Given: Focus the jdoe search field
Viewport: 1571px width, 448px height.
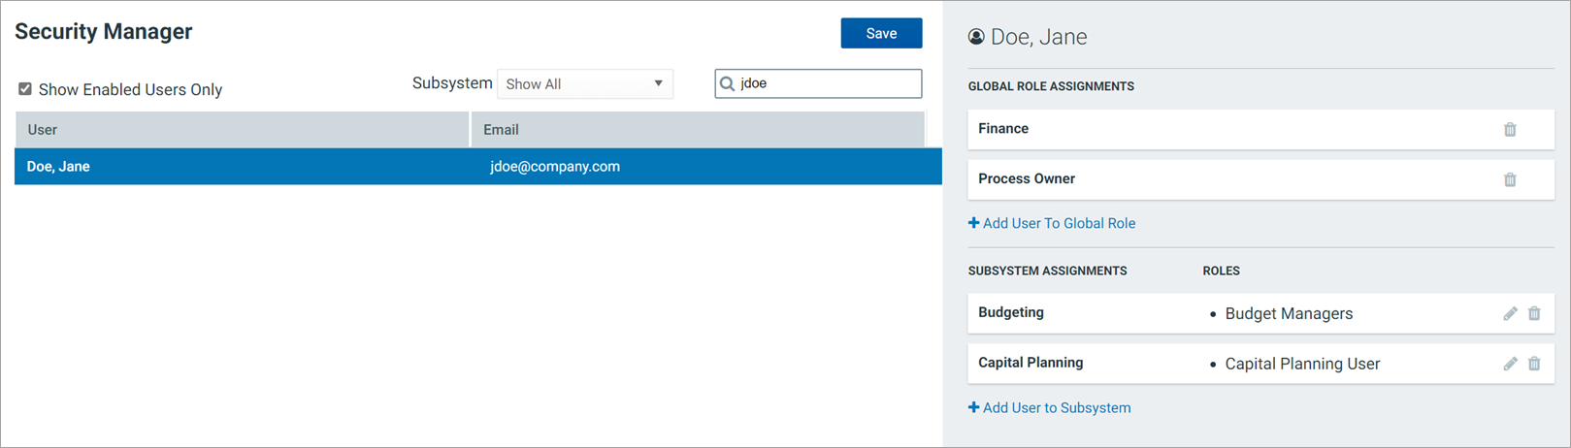Looking at the screenshot, I should (x=828, y=83).
